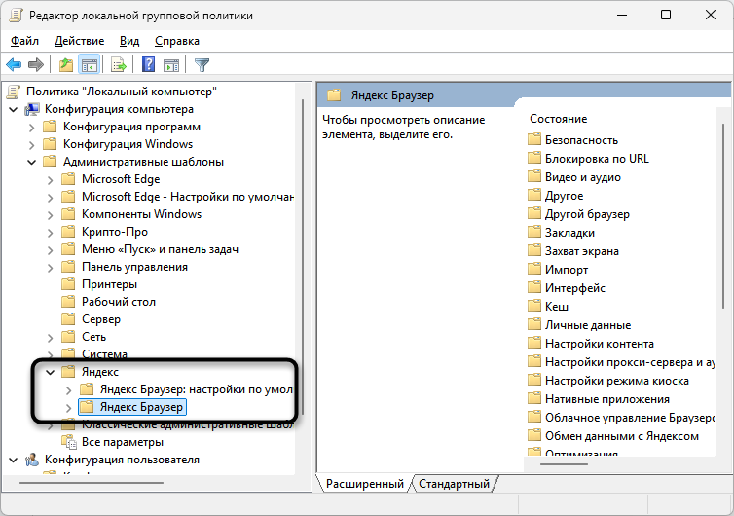
Task: Click folder icon in Яндекс Браузер header
Action: click(x=334, y=95)
